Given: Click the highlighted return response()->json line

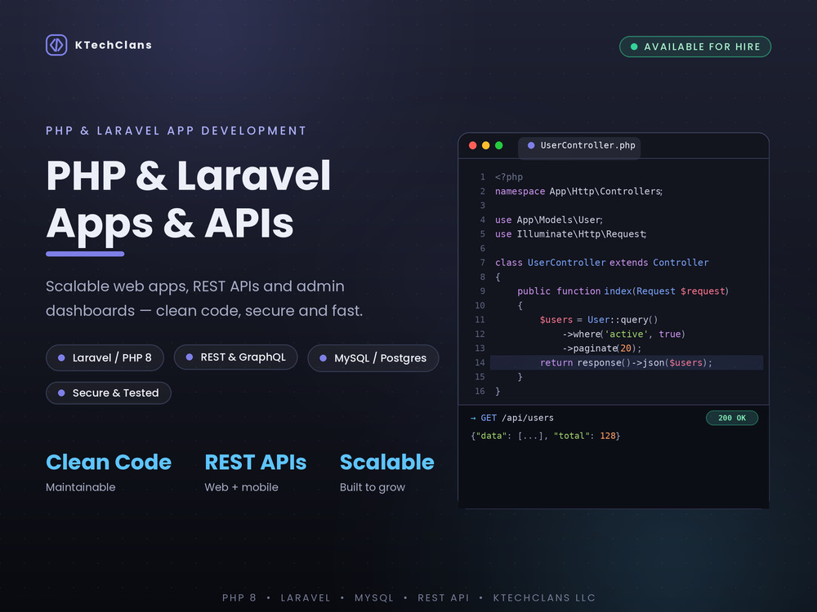Looking at the screenshot, I should tap(627, 363).
